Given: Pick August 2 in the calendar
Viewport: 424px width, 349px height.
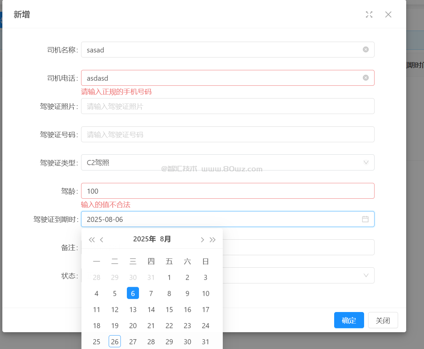Looking at the screenshot, I should click(187, 277).
